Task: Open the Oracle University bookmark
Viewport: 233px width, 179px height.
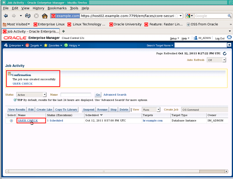Action: tap(125, 24)
